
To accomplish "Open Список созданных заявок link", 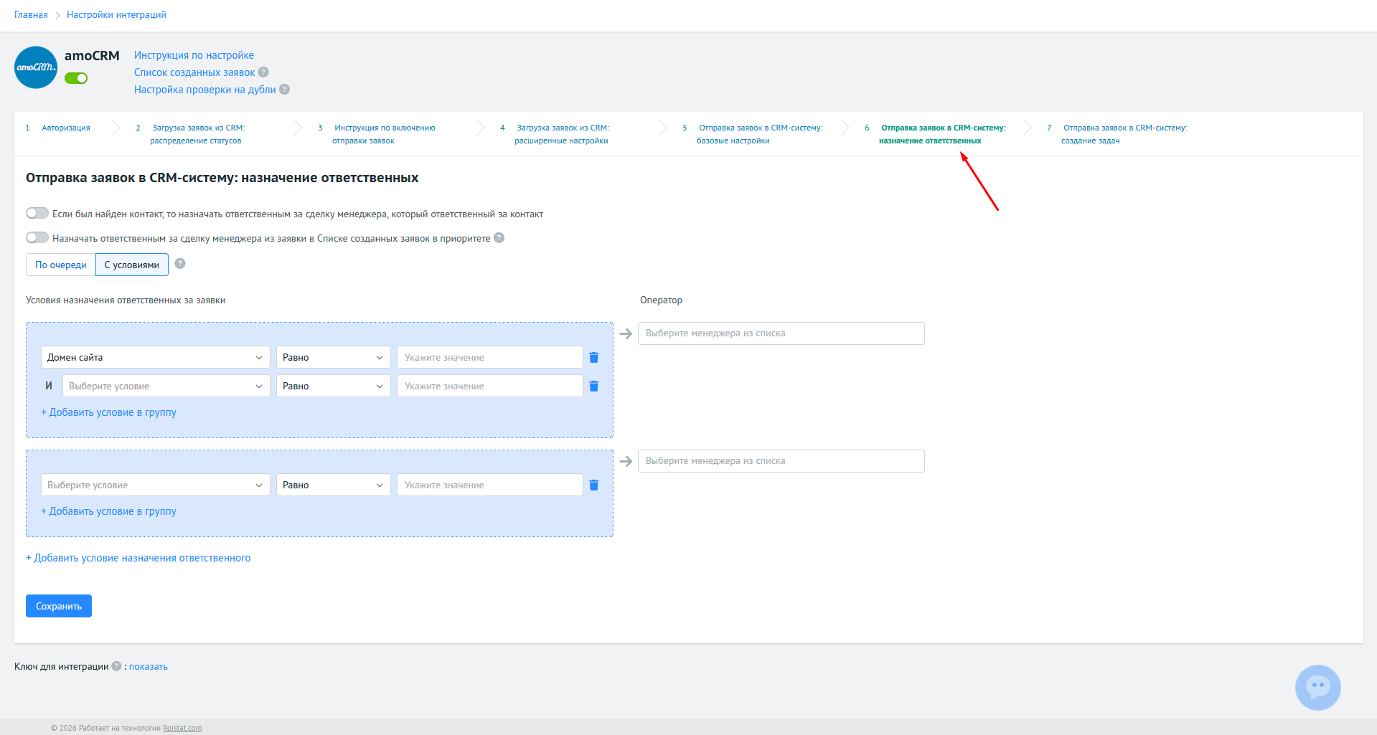I will click(x=194, y=72).
